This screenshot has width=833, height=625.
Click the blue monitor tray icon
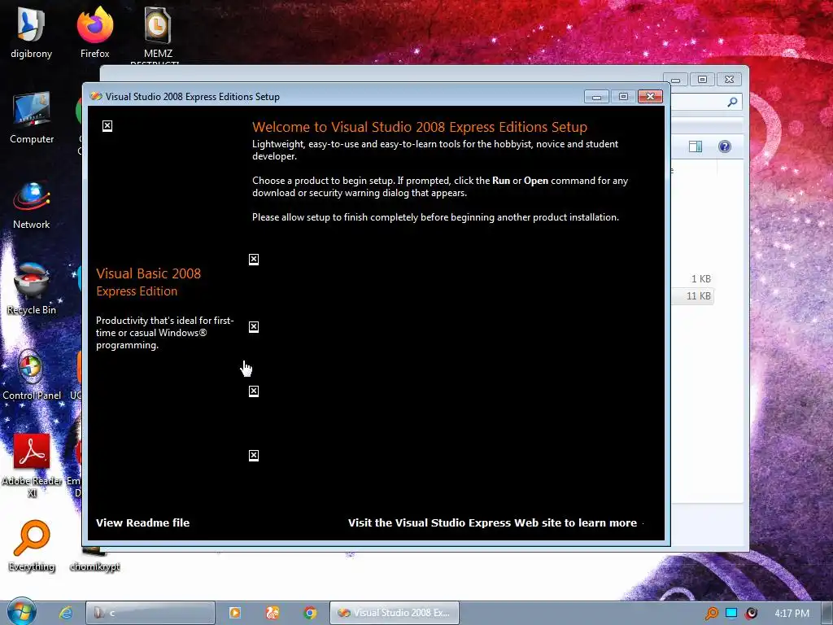[731, 613]
